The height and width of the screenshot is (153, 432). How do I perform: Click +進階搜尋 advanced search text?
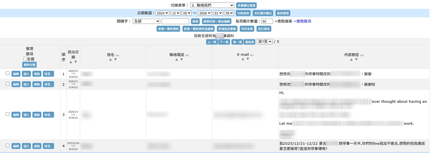(x=283, y=21)
